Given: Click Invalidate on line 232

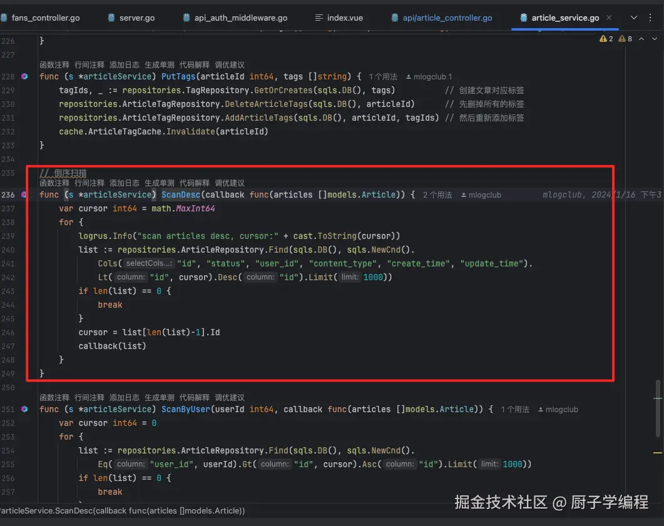Looking at the screenshot, I should (x=190, y=131).
